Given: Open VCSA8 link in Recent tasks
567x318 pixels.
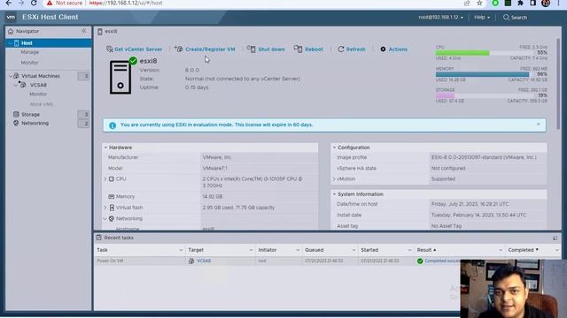Looking at the screenshot, I should pyautogui.click(x=204, y=261).
